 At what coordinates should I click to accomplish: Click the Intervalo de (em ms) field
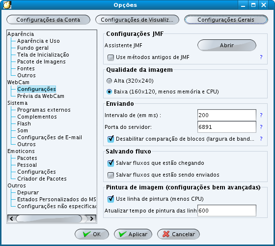[x=227, y=115]
